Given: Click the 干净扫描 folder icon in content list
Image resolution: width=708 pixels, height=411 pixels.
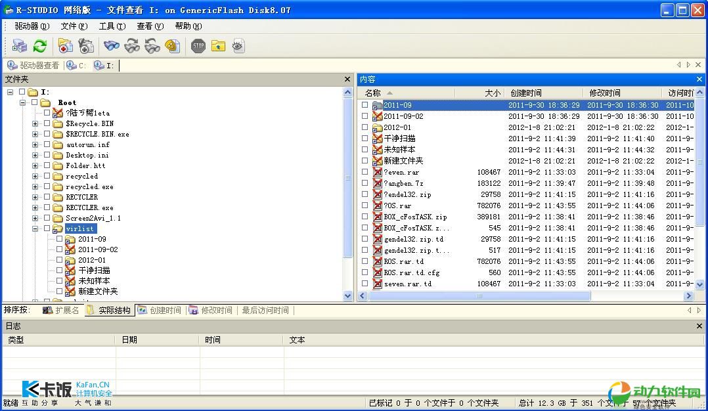Looking at the screenshot, I should coord(377,139).
